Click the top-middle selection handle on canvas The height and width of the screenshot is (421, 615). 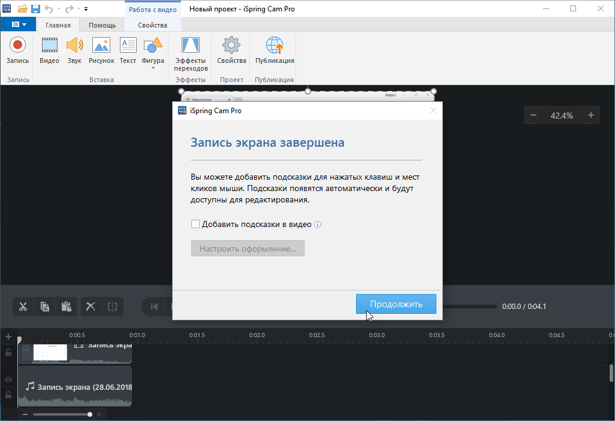[x=308, y=92]
